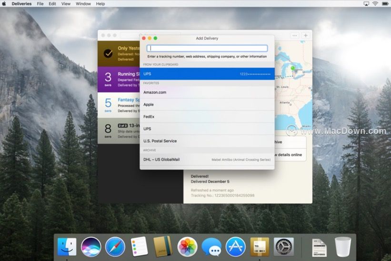Click green zoom button of Add Delivery
391x261 pixels.
tap(155, 38)
